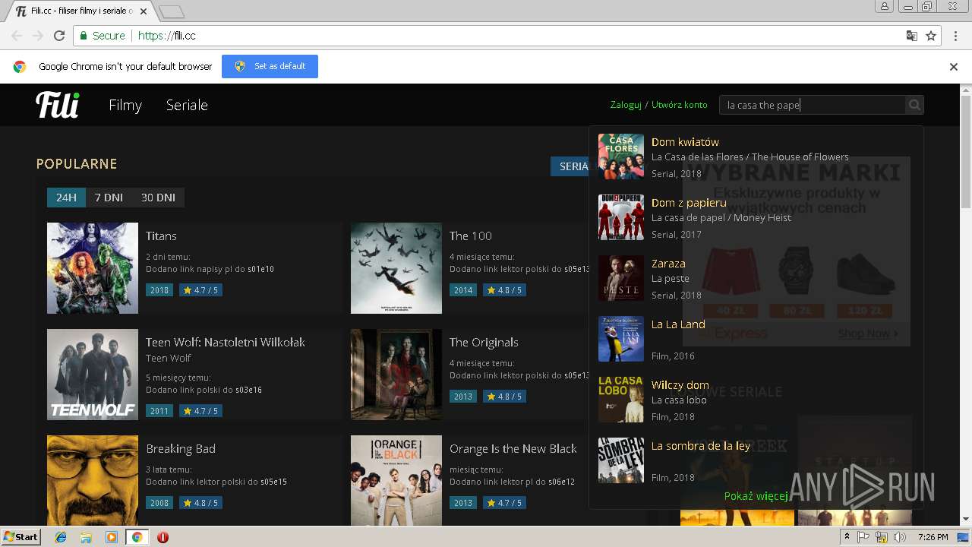Viewport: 972px width, 547px height.
Task: Open the Teen Wolf poster
Action: [x=93, y=375]
